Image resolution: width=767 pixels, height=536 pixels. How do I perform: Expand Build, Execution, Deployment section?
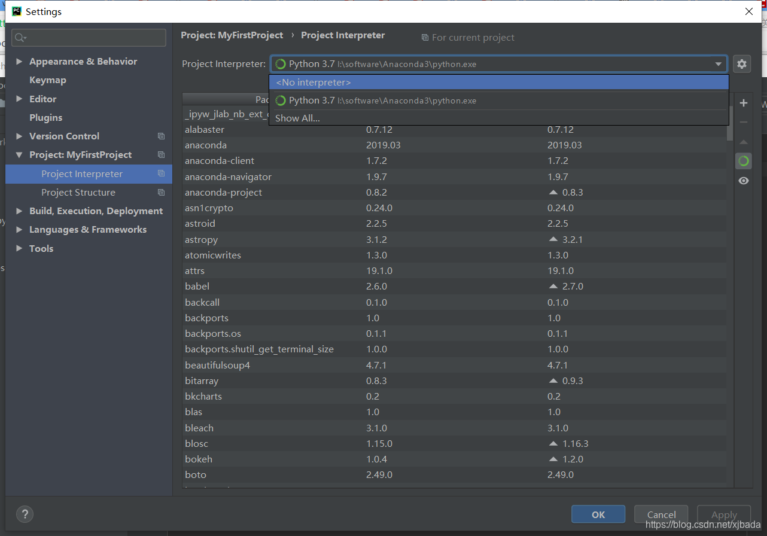[19, 211]
